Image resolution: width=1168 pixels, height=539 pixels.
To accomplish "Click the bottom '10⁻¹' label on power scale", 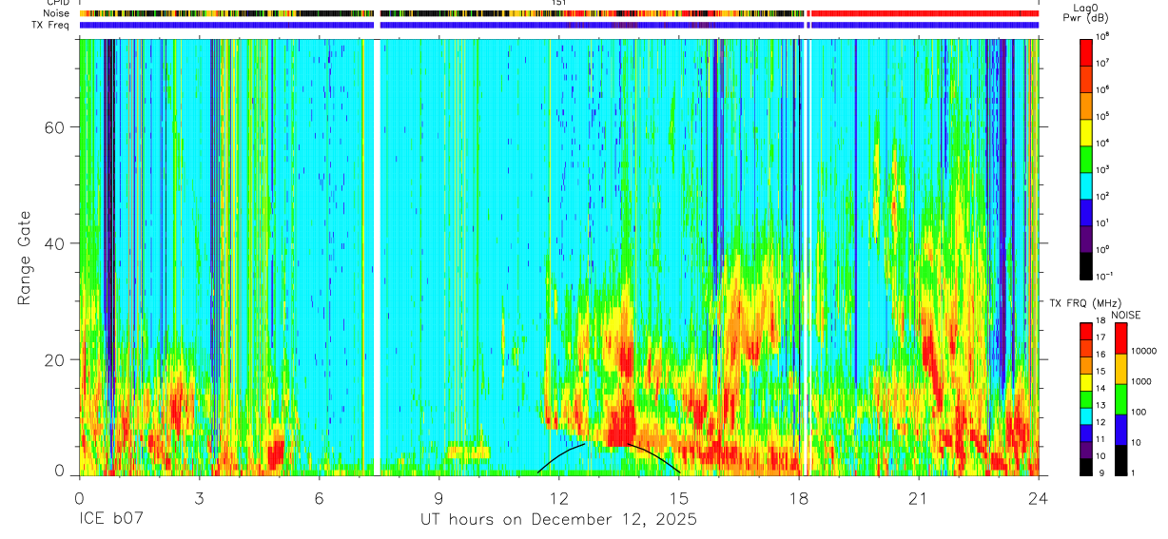I will click(1105, 275).
